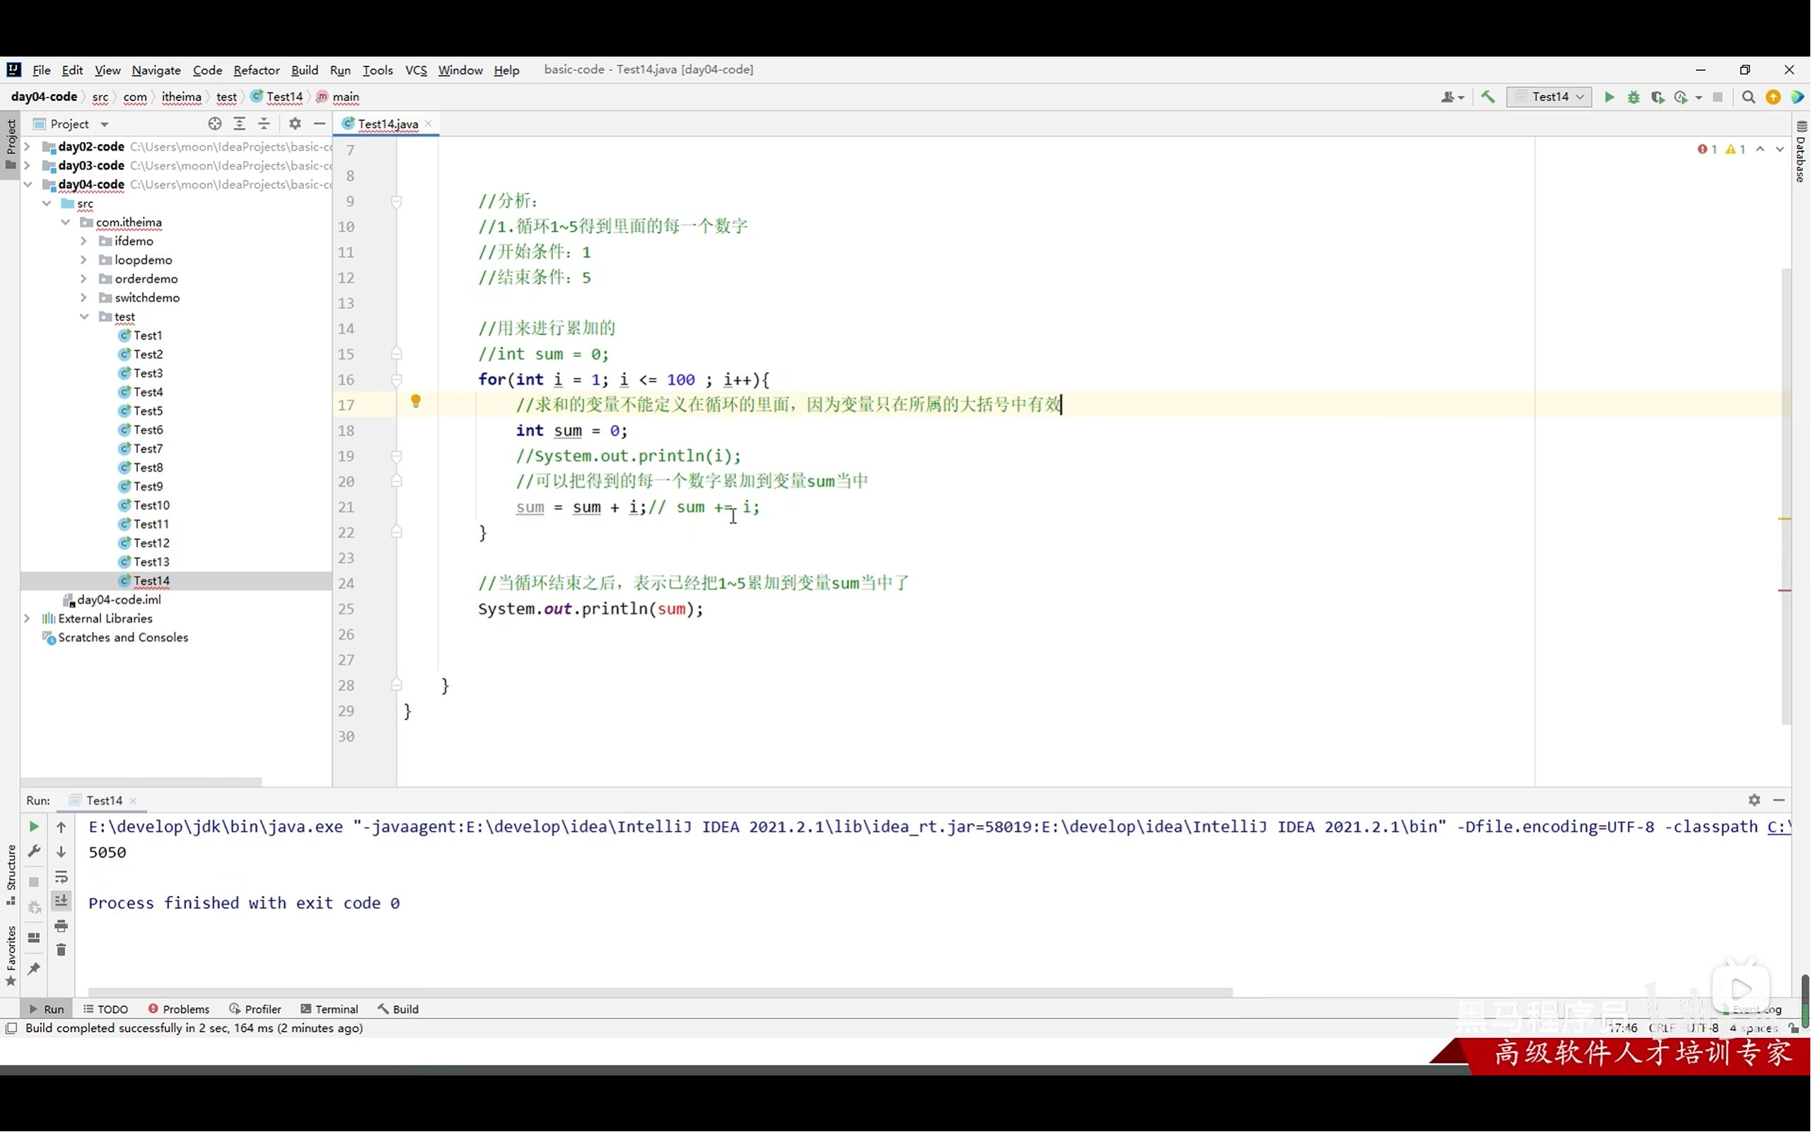Toggle scroll to end in console
The width and height of the screenshot is (1811, 1132).
(x=62, y=901)
